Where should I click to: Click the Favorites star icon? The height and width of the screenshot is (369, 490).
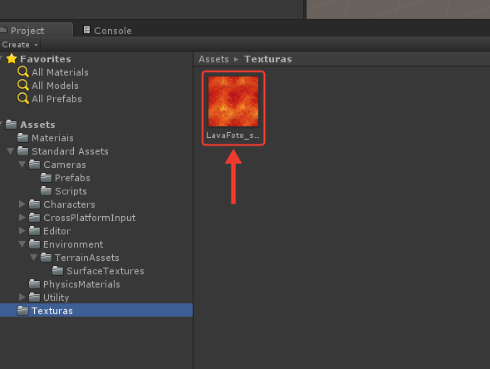(x=12, y=58)
